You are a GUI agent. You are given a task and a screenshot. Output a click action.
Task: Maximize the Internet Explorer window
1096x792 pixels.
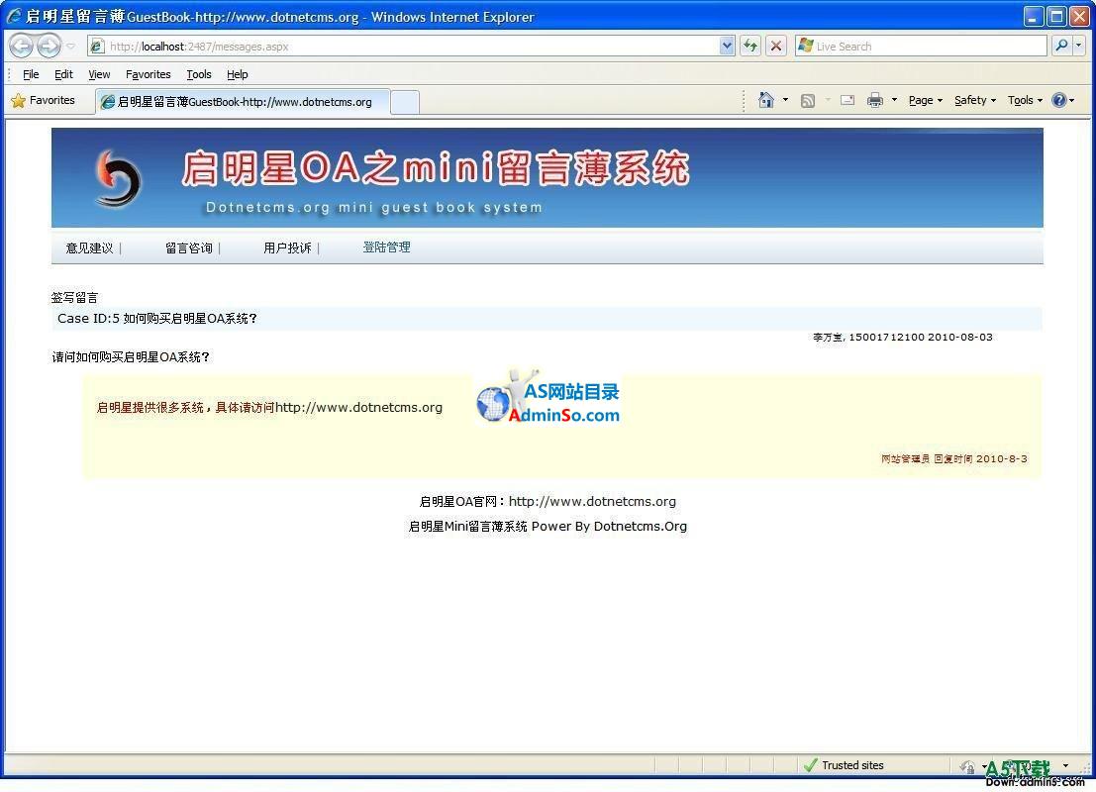click(x=1056, y=16)
